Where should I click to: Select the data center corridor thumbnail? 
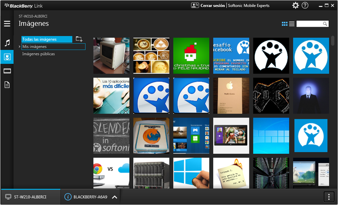[x=271, y=173]
